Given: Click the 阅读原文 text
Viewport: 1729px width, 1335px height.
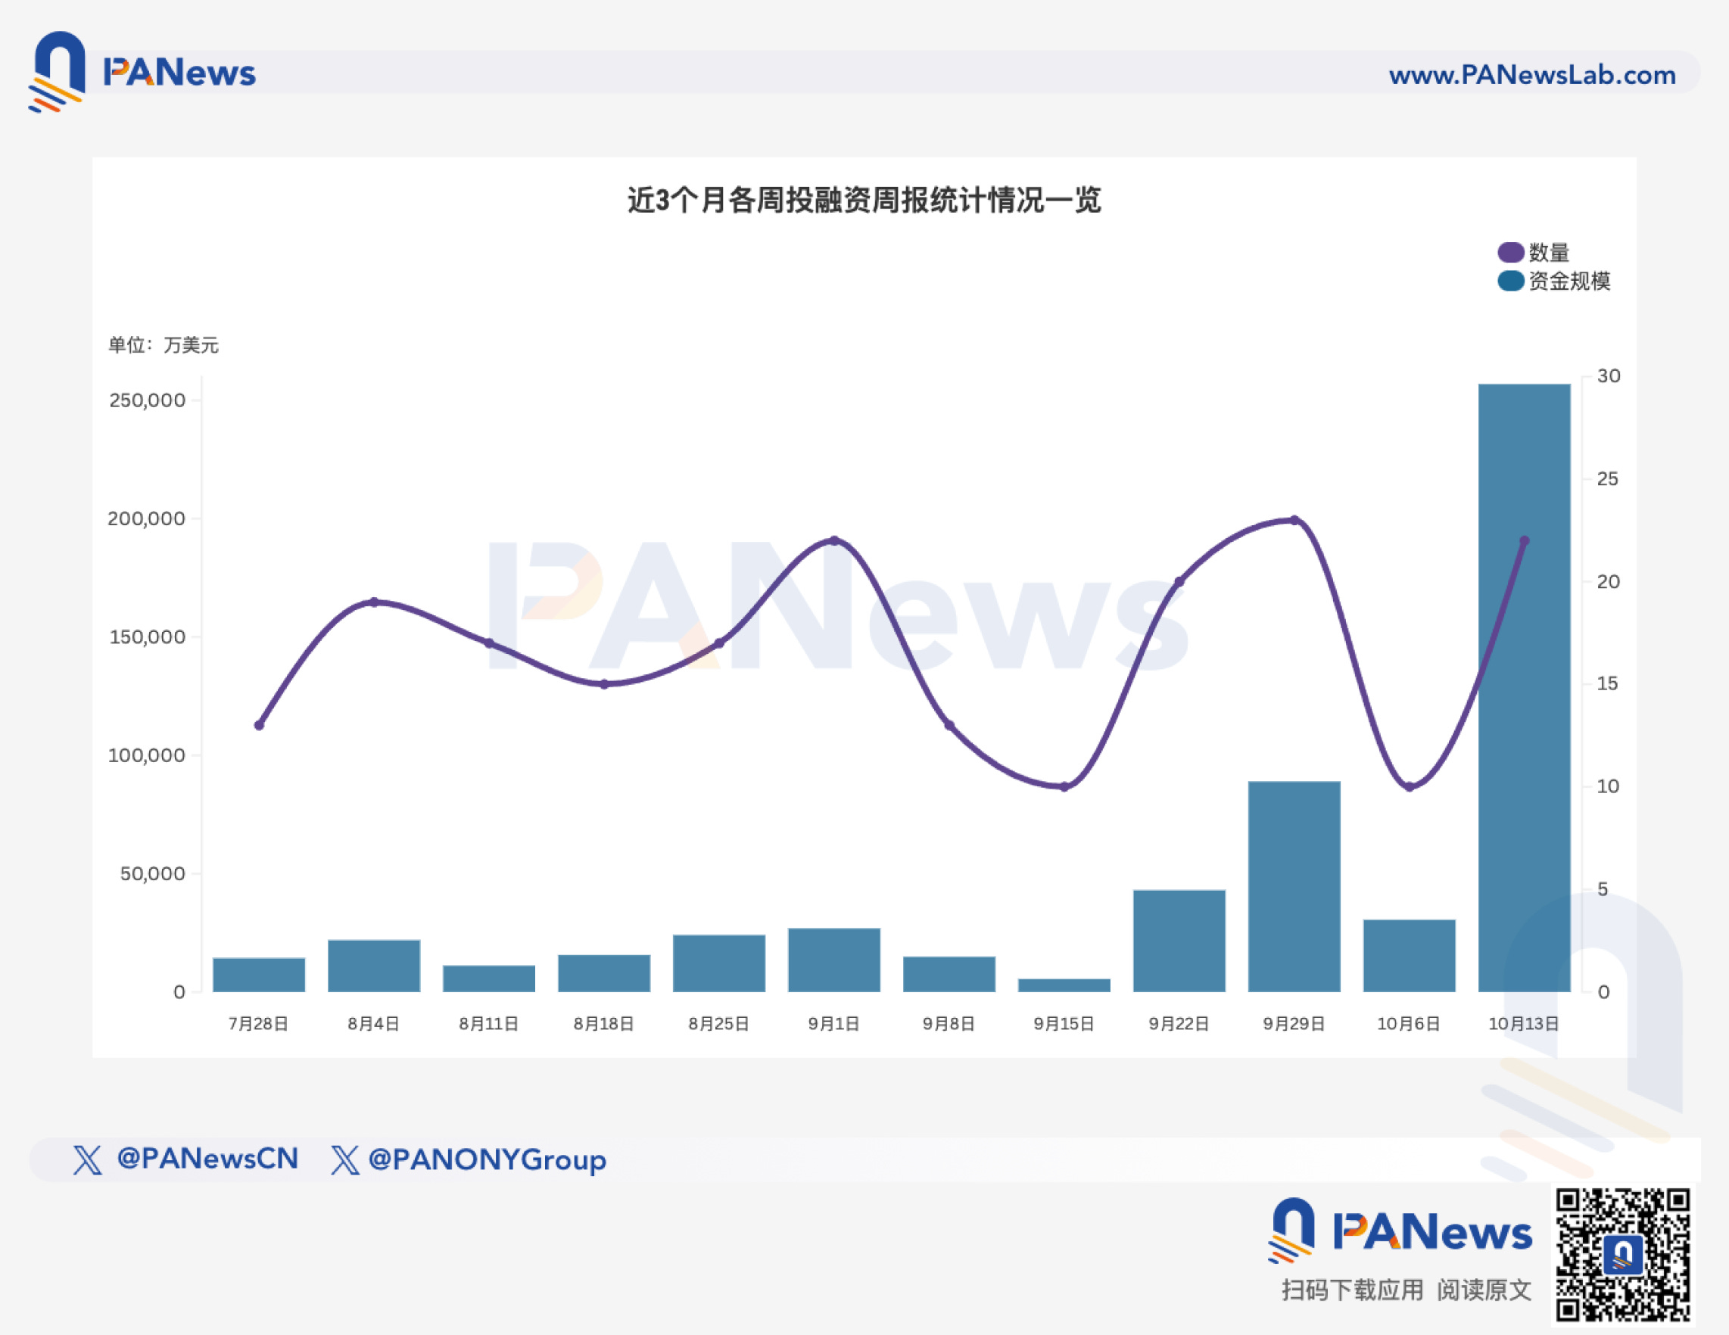Looking at the screenshot, I should (x=1484, y=1290).
